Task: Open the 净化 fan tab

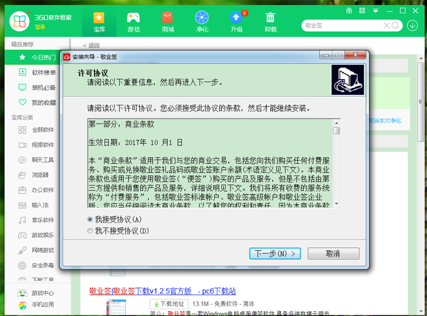Action: [202, 23]
